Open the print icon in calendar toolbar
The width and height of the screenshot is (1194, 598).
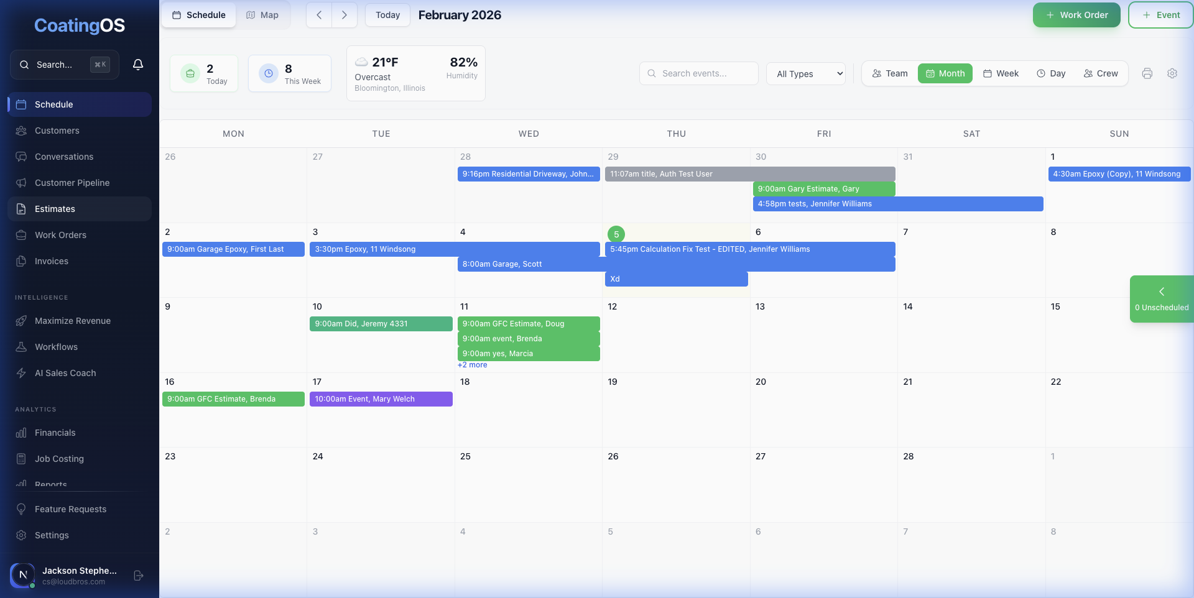1147,73
